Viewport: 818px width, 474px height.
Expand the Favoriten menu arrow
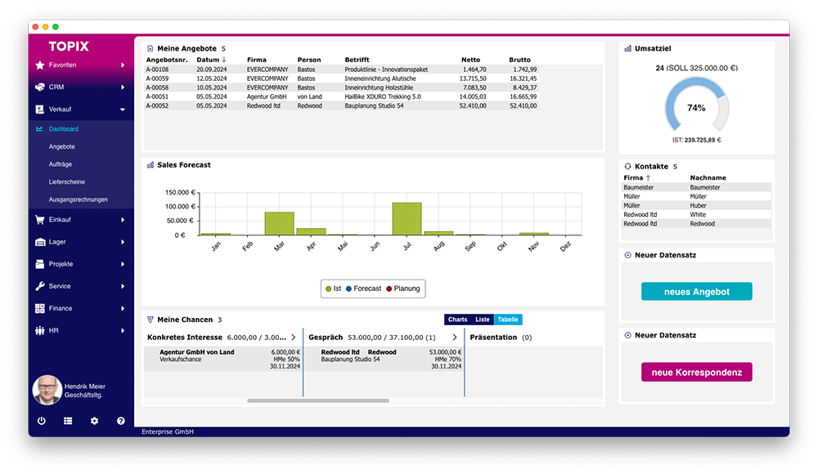tap(123, 65)
